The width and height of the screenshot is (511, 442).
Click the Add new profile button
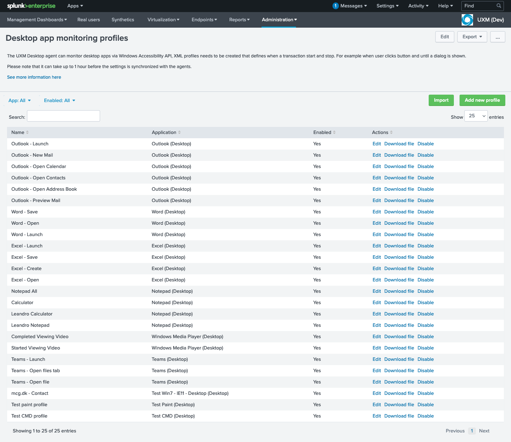pyautogui.click(x=482, y=100)
